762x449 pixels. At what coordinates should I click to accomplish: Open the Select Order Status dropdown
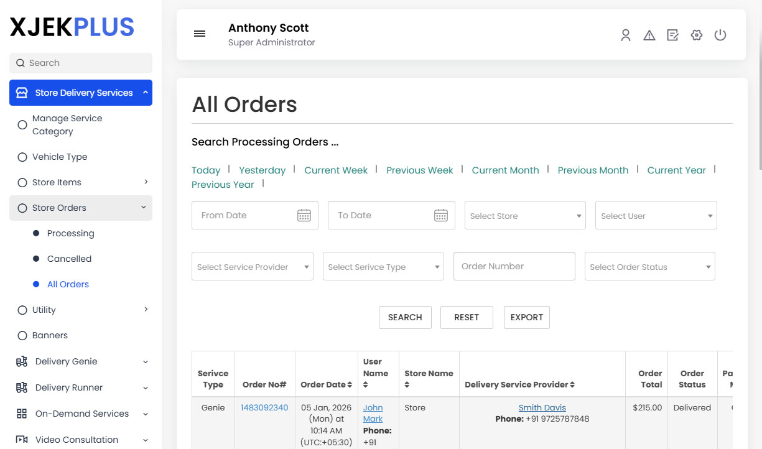[x=649, y=266]
